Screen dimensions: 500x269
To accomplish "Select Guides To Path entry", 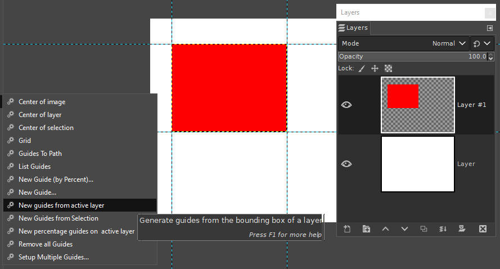I will point(80,154).
